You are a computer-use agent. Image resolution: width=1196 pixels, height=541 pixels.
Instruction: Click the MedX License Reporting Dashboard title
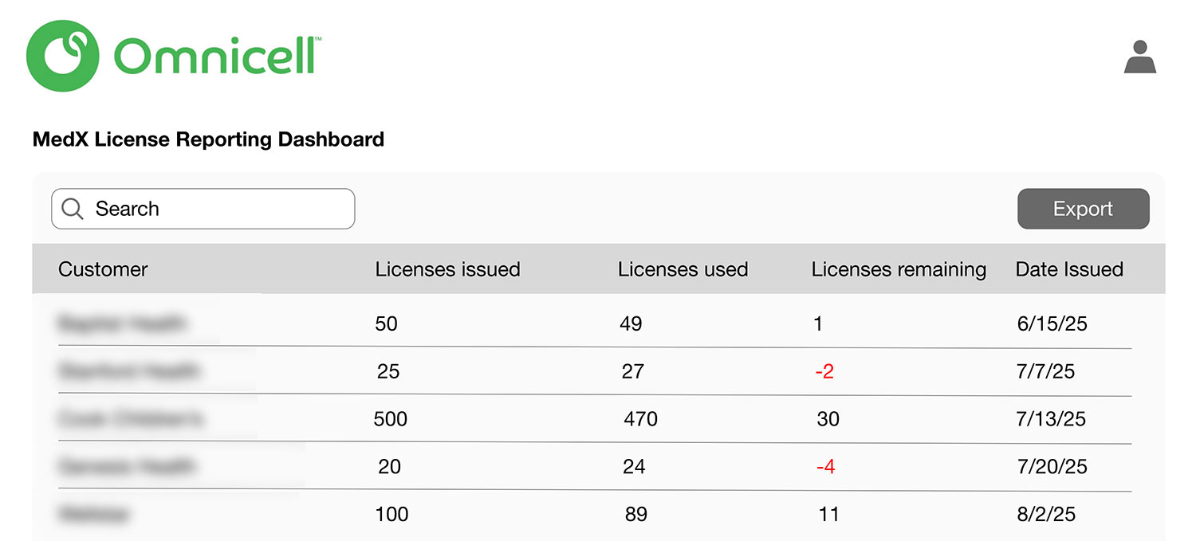pos(208,139)
